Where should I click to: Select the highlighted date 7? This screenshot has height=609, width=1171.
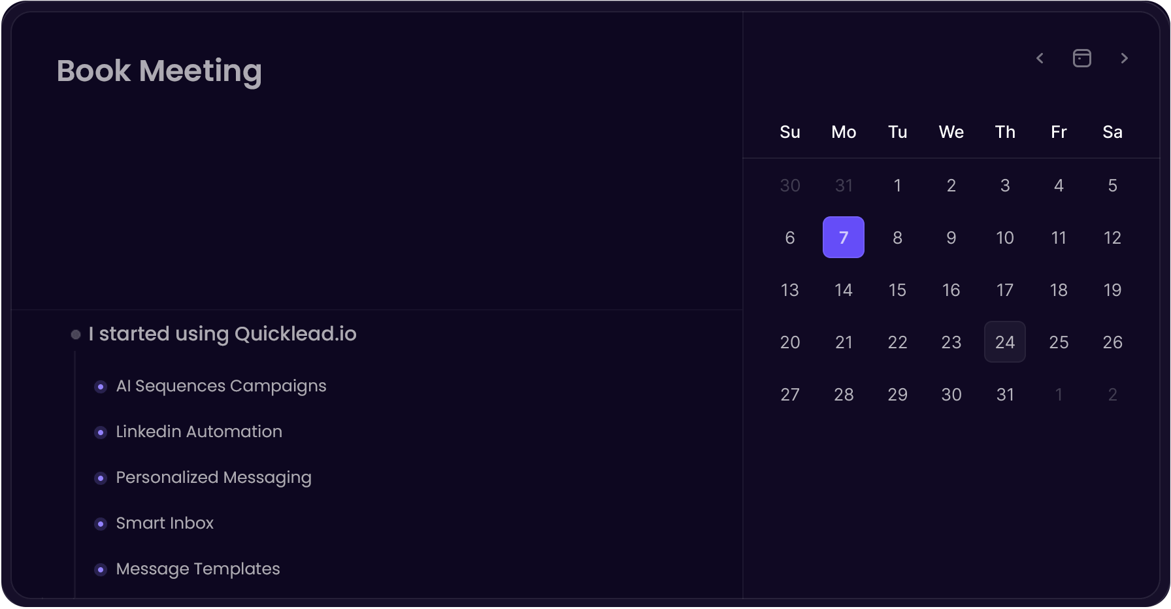click(843, 237)
